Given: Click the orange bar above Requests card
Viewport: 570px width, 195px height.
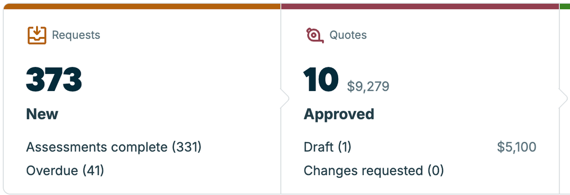Looking at the screenshot, I should click(x=142, y=6).
